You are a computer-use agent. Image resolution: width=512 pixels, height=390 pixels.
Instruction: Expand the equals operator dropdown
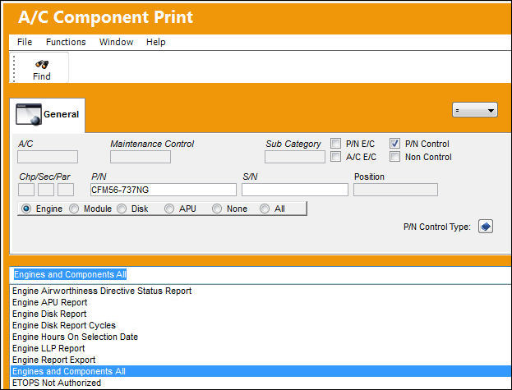475,110
